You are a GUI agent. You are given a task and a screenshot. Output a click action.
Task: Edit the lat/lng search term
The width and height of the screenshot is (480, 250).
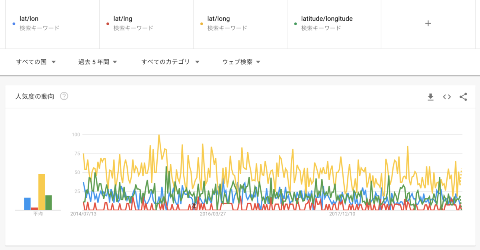pos(122,18)
